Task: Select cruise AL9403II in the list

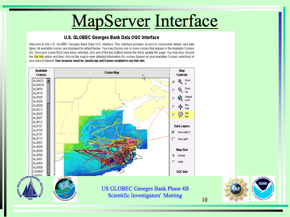Action: coord(39,85)
